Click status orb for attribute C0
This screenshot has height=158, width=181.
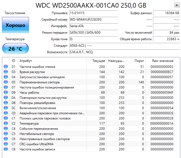tap(6, 113)
